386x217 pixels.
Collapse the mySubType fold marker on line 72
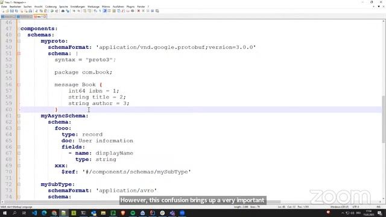(19, 184)
